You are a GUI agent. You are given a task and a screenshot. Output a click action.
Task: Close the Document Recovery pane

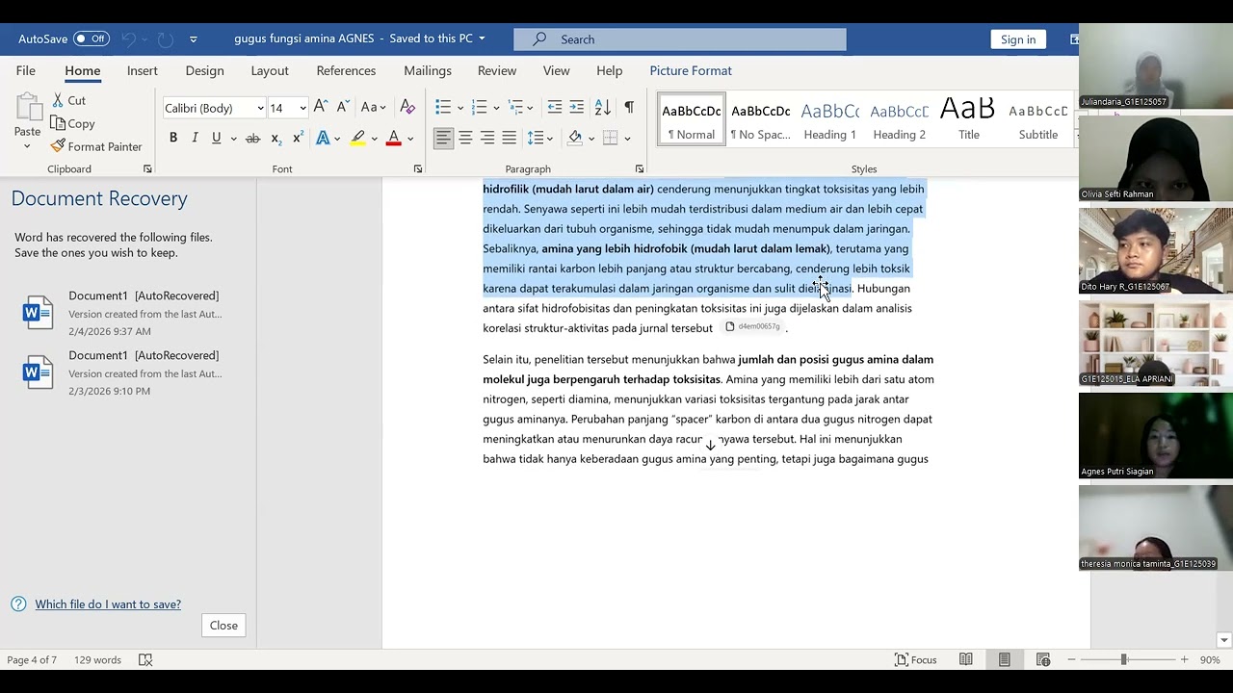(x=223, y=626)
